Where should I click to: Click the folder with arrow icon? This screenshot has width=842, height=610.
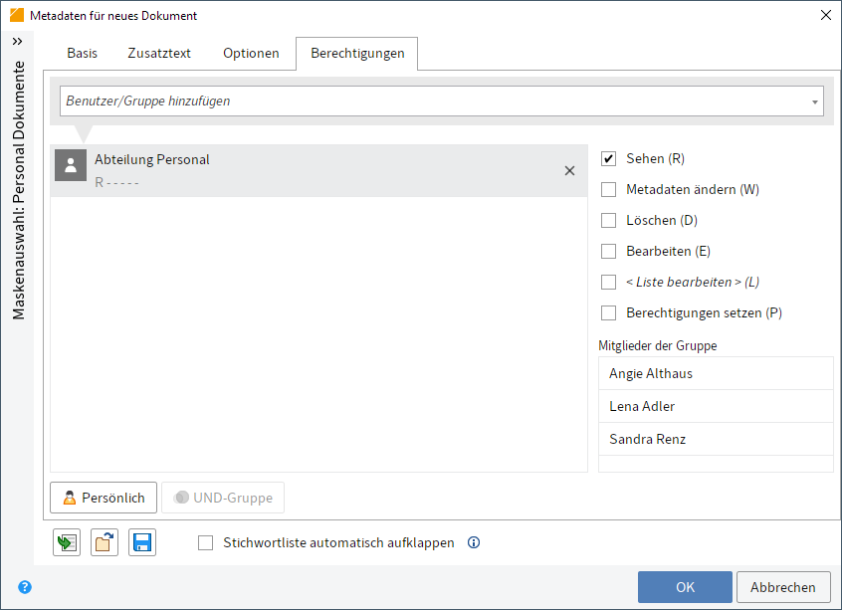pos(105,542)
